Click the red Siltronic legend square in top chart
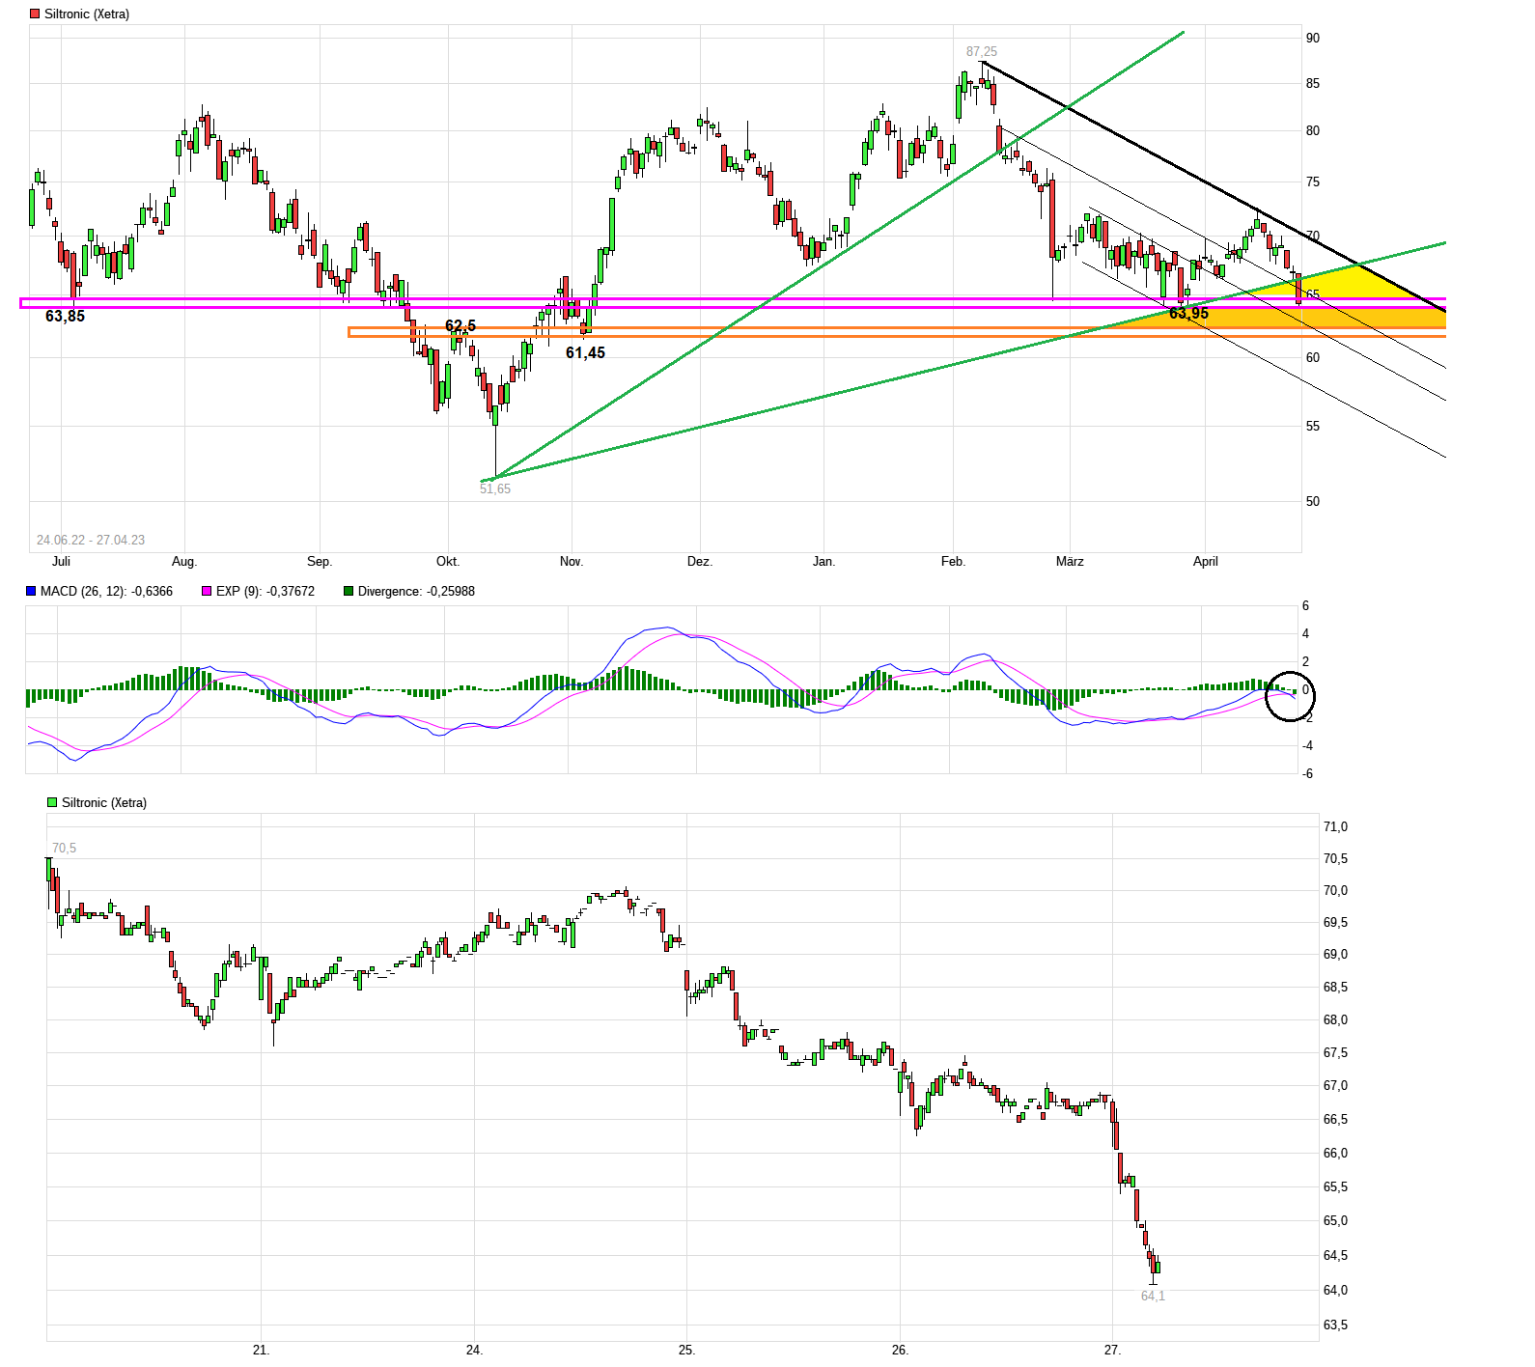This screenshot has width=1535, height=1367. (x=35, y=14)
